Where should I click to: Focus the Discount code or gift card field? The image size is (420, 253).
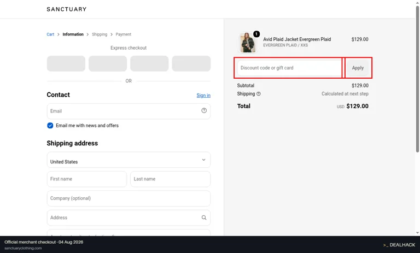(x=289, y=68)
